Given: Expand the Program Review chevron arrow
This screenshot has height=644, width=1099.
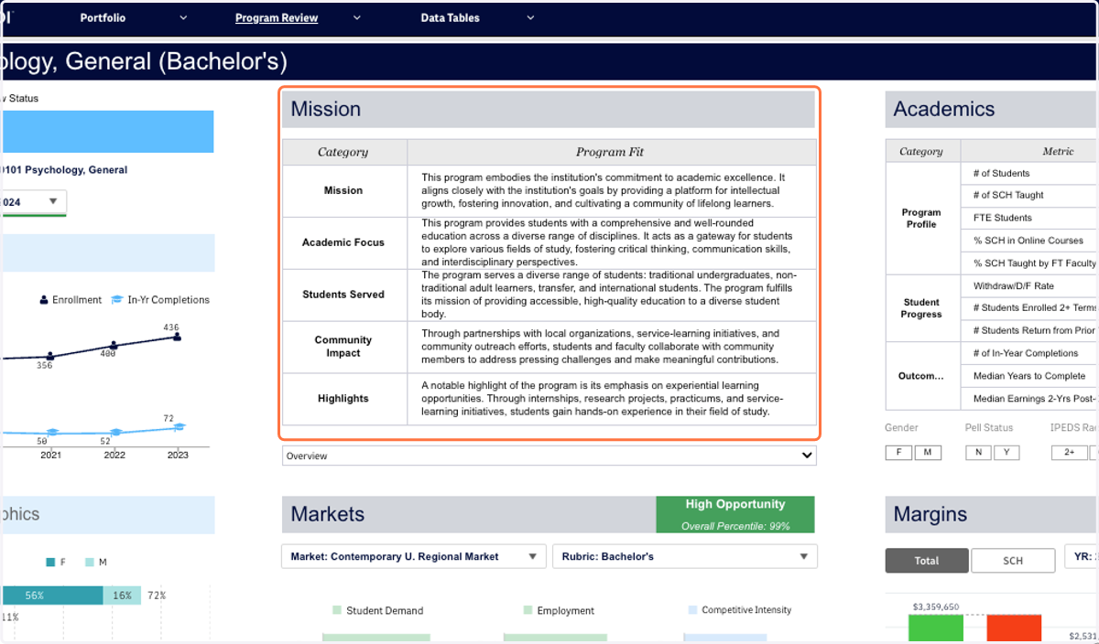Looking at the screenshot, I should (x=357, y=17).
